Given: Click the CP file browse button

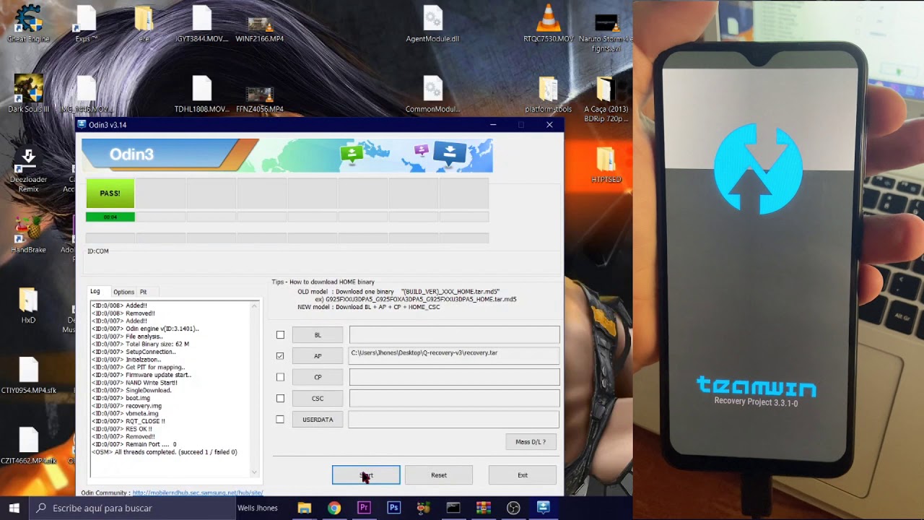Looking at the screenshot, I should (x=318, y=377).
